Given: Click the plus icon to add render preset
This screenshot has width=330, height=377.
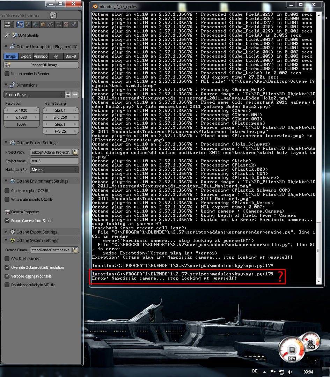Looking at the screenshot, I should click(x=68, y=95).
